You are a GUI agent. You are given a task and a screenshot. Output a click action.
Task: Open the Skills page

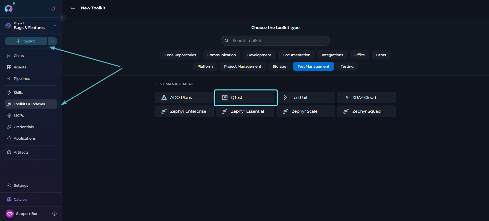(x=31, y=93)
